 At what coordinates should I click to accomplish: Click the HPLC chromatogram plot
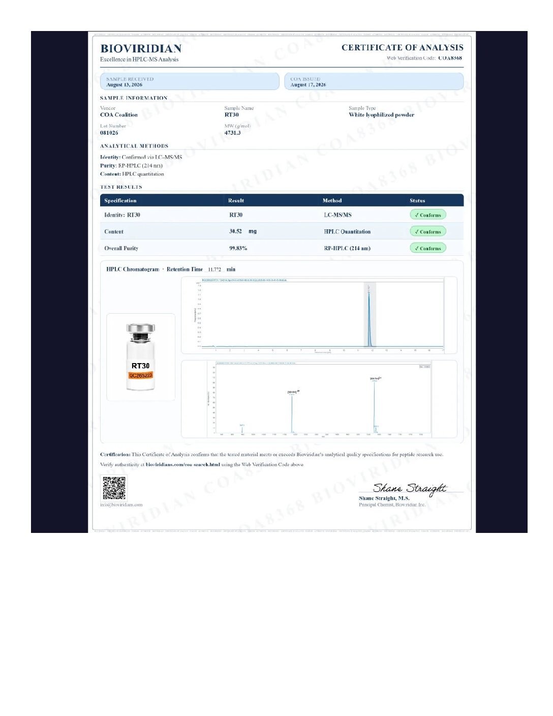(319, 315)
